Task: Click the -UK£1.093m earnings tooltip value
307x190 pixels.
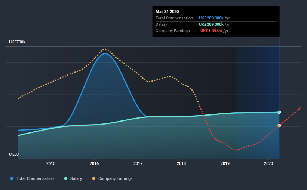Action: pyautogui.click(x=210, y=31)
